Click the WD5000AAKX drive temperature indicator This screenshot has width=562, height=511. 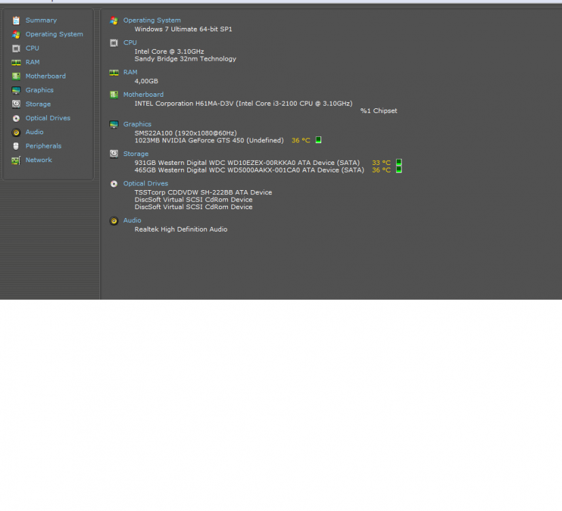pyautogui.click(x=399, y=170)
